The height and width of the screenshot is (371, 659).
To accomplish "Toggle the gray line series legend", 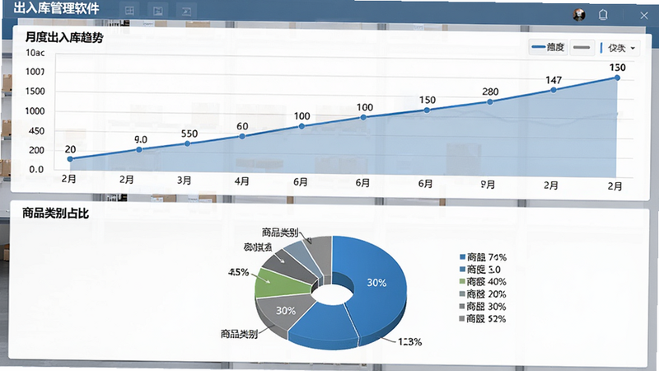I will (x=582, y=48).
